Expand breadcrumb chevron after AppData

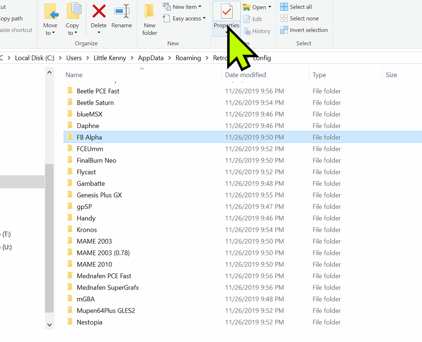click(x=170, y=58)
